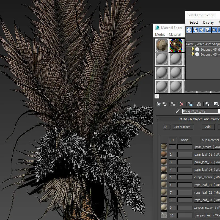Open the palm_leaf_01 sub-material button
Image resolution: width=220 pixels, height=220 pixels.
tap(207, 155)
